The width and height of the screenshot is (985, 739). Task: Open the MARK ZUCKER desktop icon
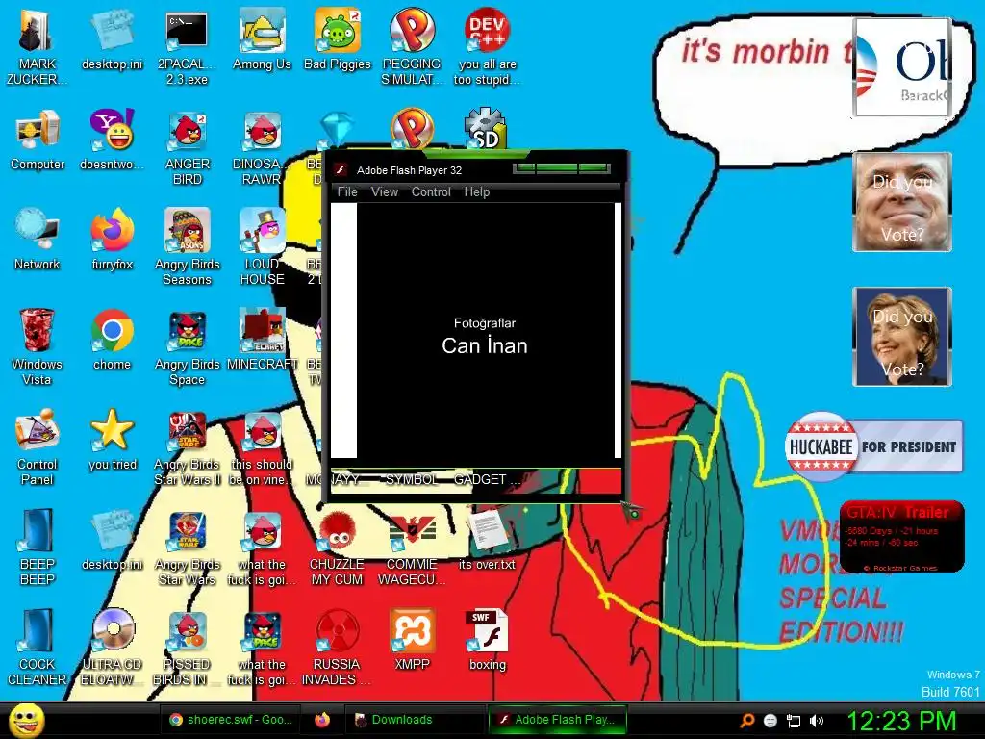point(37,45)
